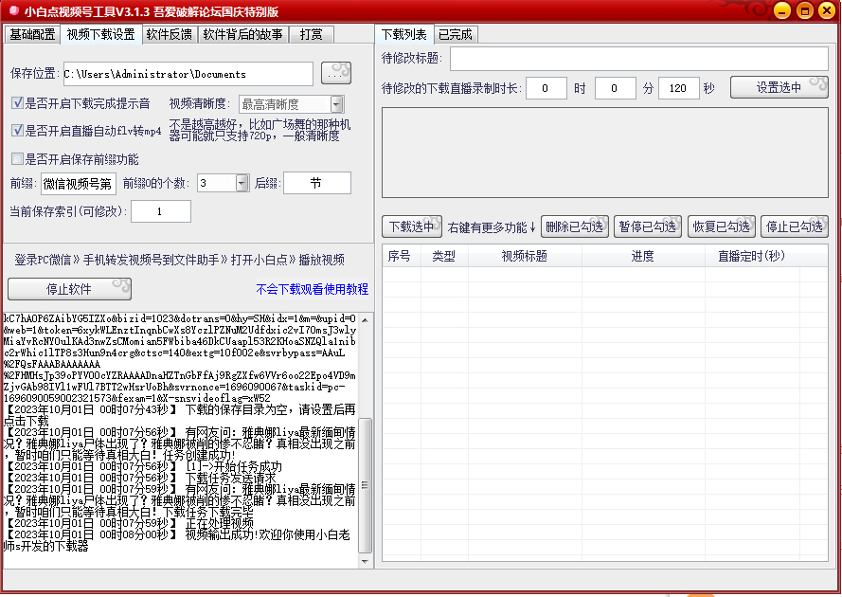The width and height of the screenshot is (842, 597).
Task: Open the 软件反馈 tab
Action: point(170,34)
